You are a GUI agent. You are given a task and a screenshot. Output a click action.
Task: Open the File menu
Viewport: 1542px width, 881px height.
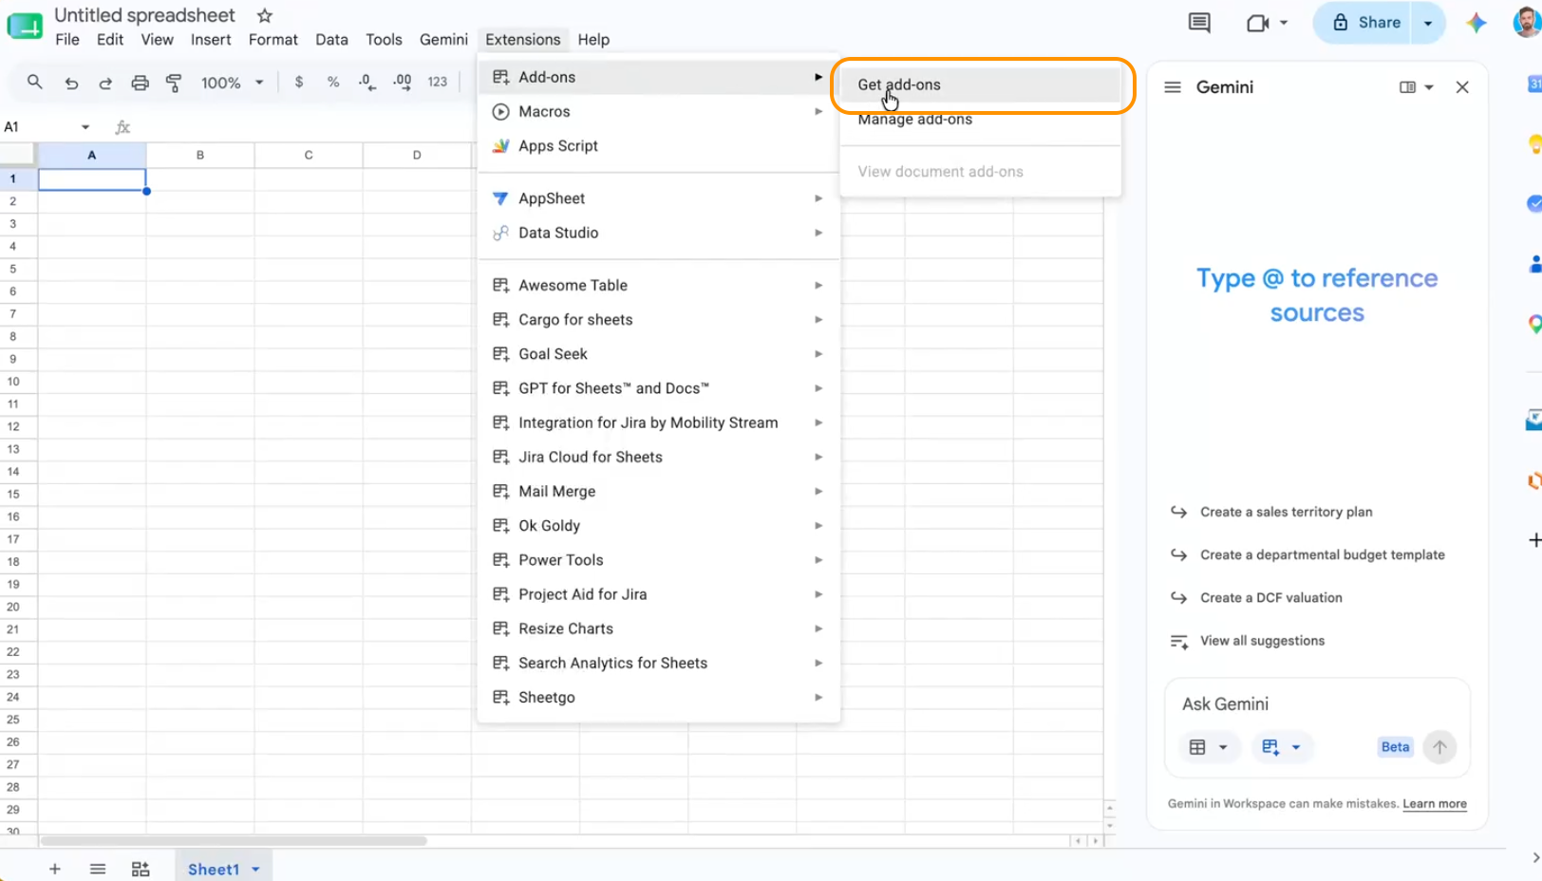pyautogui.click(x=67, y=40)
